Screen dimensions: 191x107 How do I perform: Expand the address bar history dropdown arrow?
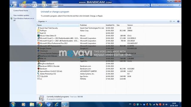coord(145,5)
